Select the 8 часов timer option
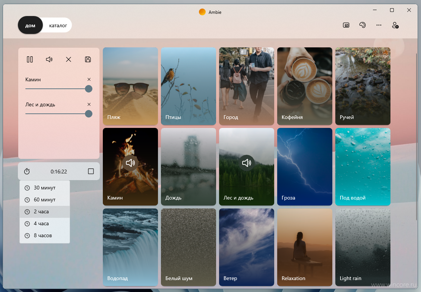This screenshot has width=421, height=292. pyautogui.click(x=45, y=236)
